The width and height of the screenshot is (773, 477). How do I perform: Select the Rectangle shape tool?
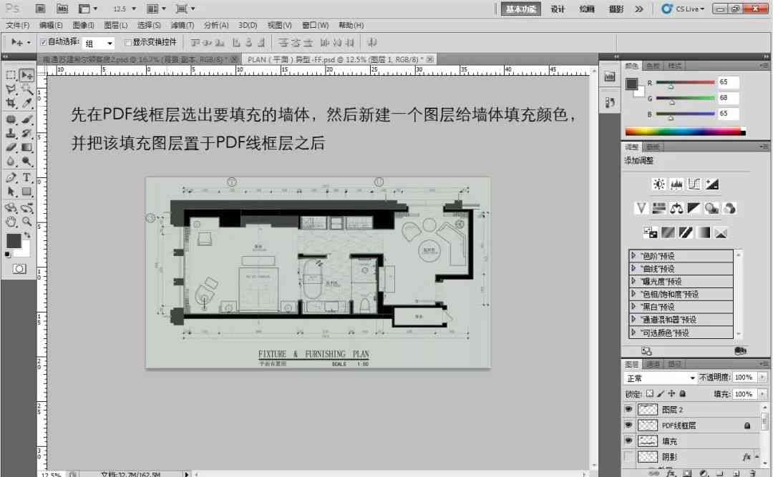point(26,192)
